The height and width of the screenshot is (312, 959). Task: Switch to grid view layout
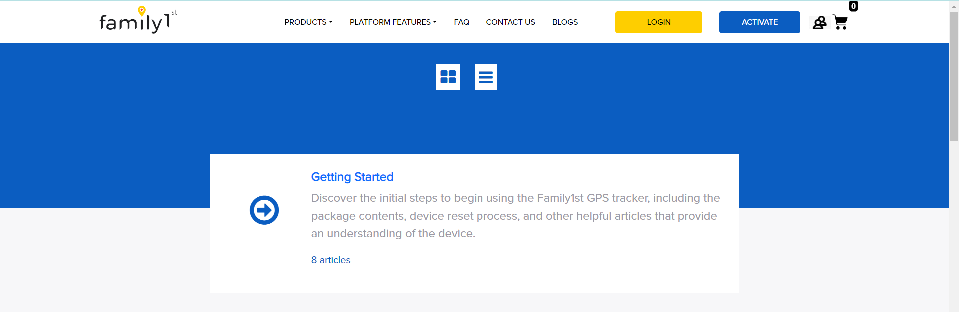[448, 77]
